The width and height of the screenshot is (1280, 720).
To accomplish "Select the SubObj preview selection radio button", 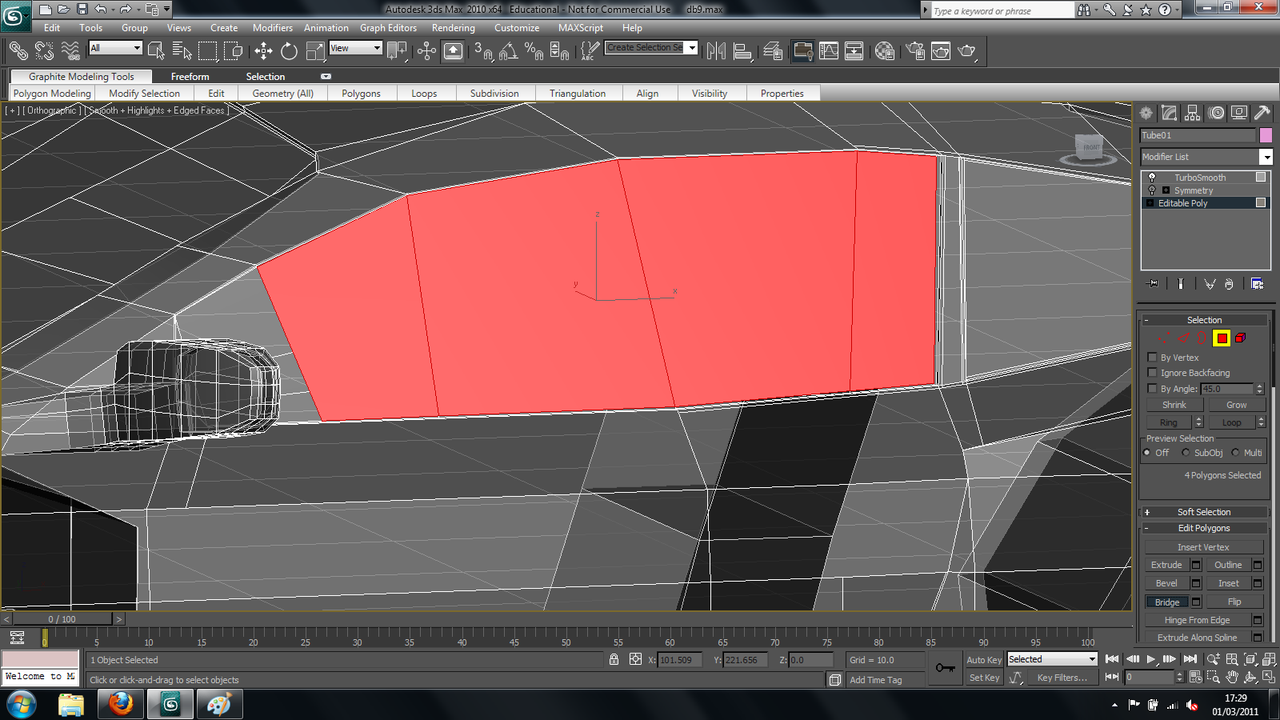I will click(x=1185, y=452).
